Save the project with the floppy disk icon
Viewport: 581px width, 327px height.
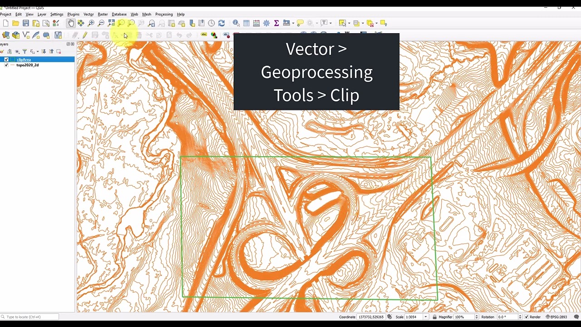tap(26, 23)
